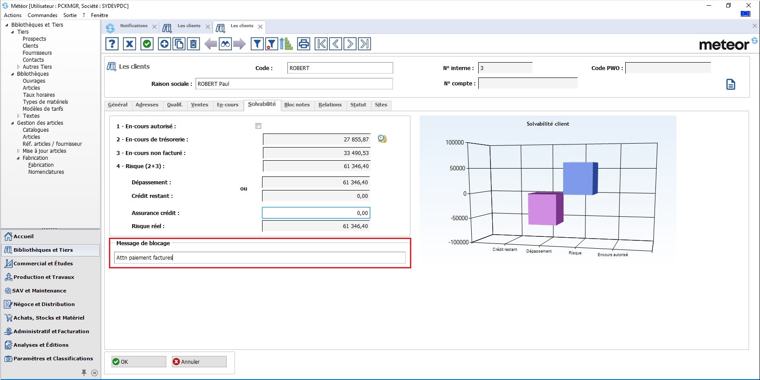
Task: Expand the Mise à jour articles node
Action: [18, 151]
